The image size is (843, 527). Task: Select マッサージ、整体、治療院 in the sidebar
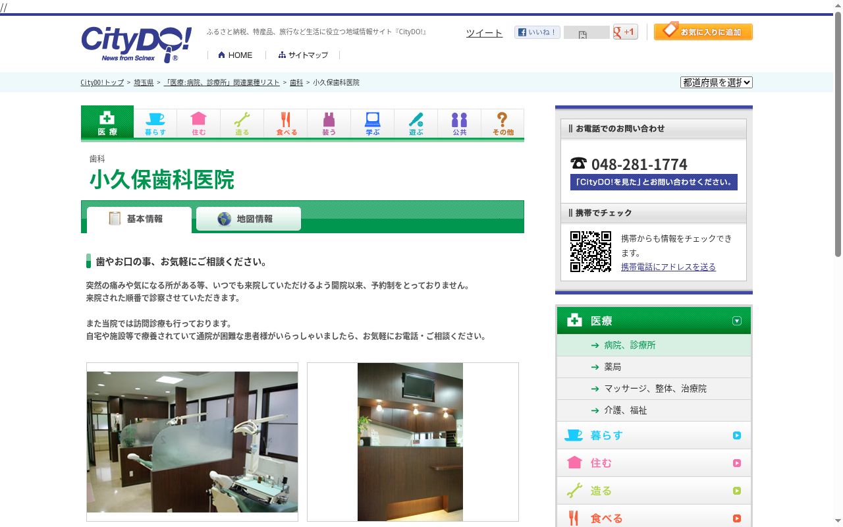pos(654,389)
